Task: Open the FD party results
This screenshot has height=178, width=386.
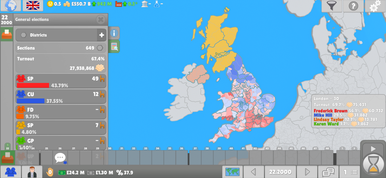Action: coord(61,112)
